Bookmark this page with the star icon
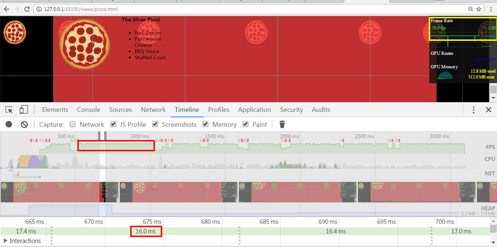497x247 pixels. click(x=479, y=9)
